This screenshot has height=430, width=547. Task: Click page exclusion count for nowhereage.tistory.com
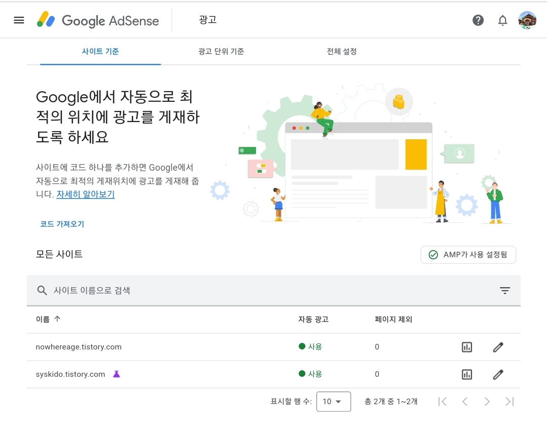click(x=377, y=347)
